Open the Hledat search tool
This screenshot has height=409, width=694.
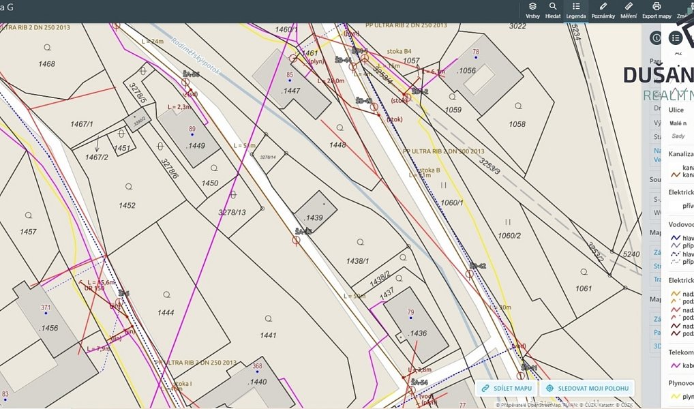coord(553,11)
